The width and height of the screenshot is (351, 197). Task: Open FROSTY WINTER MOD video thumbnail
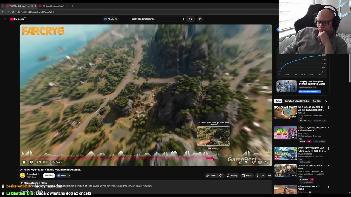[x=286, y=153]
